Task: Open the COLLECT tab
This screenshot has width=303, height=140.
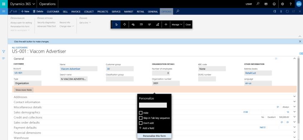Action: (x=89, y=11)
